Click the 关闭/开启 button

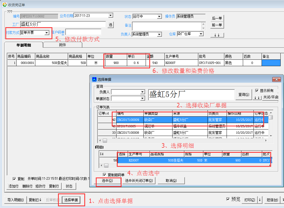[271, 97]
